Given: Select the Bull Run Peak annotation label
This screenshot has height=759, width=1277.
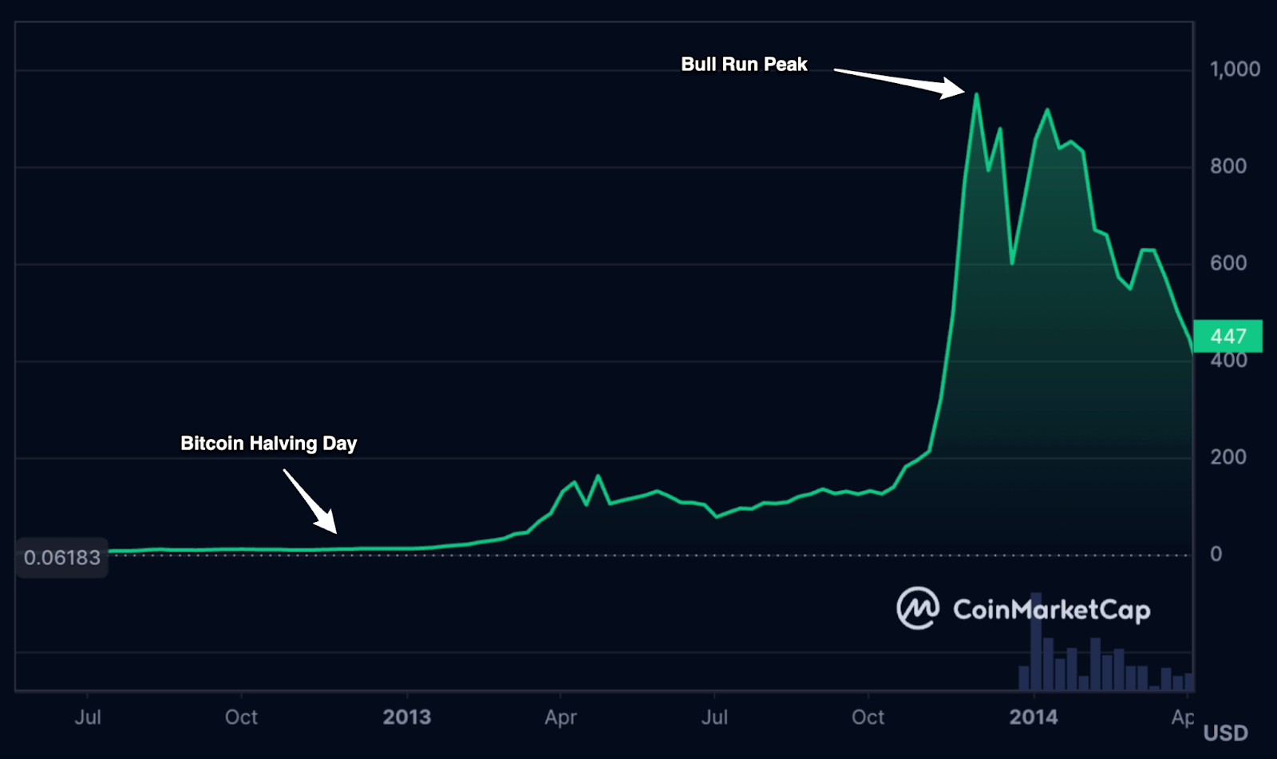Looking at the screenshot, I should pos(744,65).
